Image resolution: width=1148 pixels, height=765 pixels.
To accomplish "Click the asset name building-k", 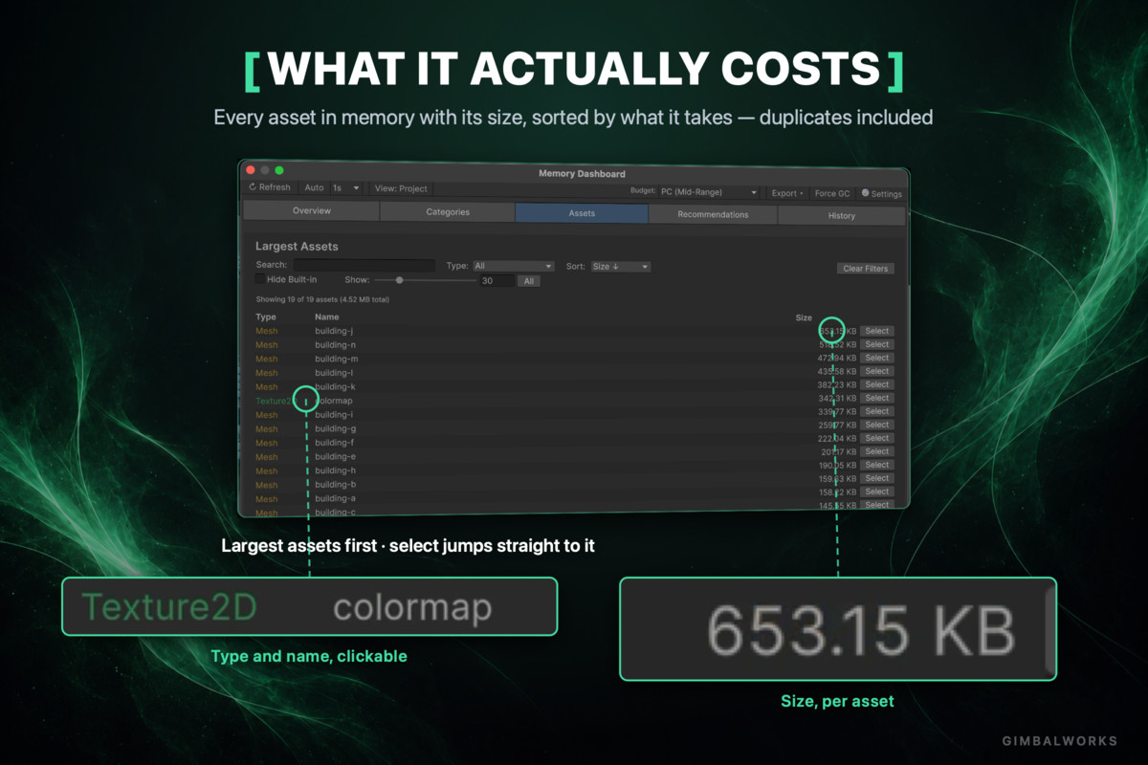I will (x=335, y=386).
